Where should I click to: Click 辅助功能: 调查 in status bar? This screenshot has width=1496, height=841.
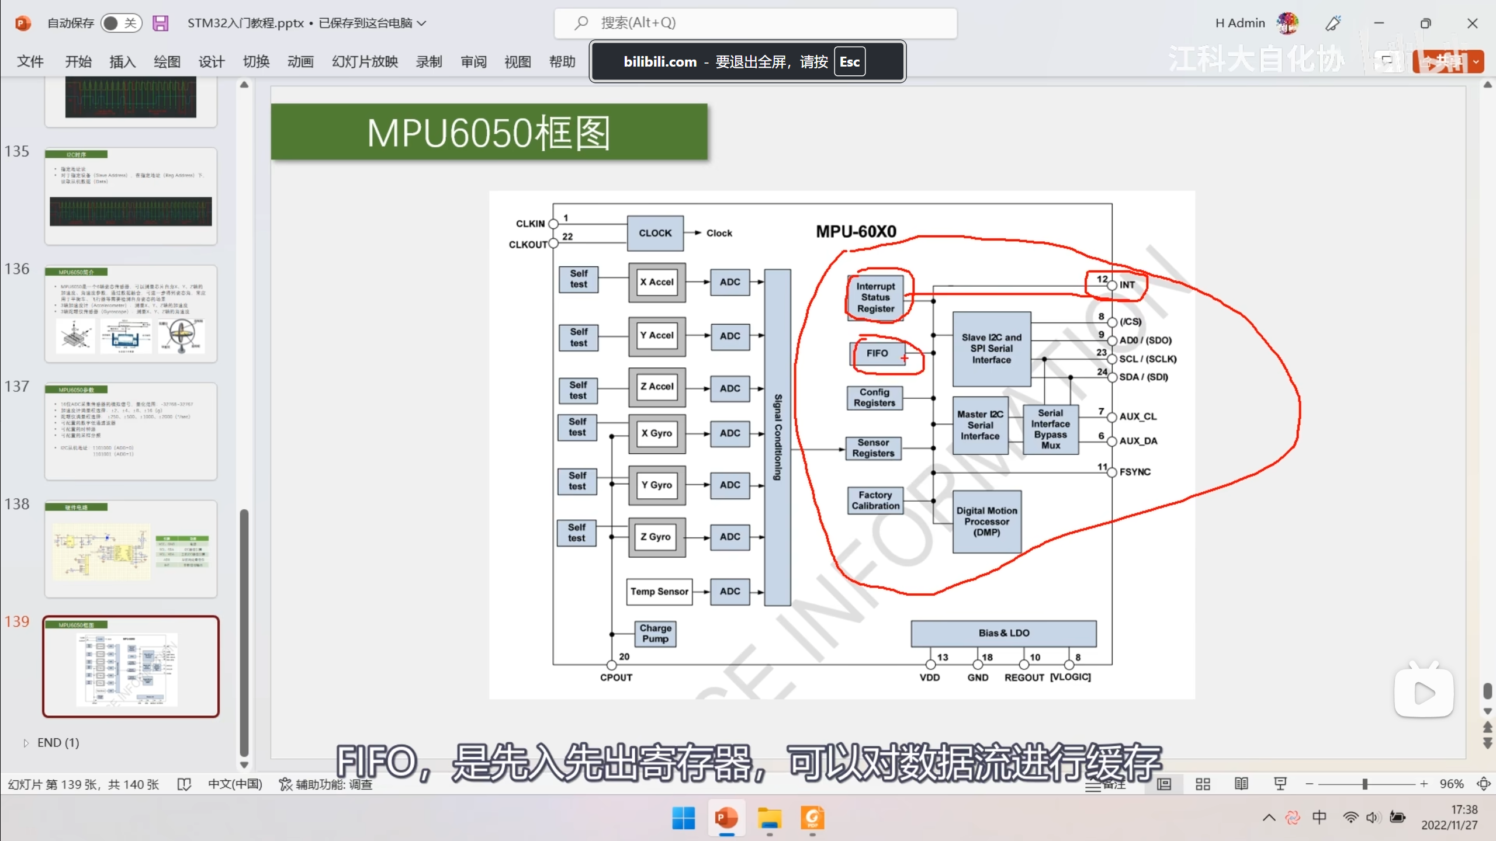tap(325, 784)
